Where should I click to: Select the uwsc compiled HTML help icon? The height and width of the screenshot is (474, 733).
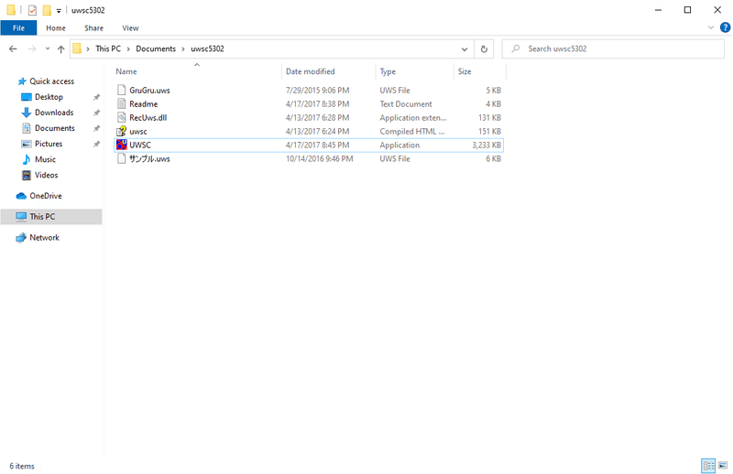point(122,131)
